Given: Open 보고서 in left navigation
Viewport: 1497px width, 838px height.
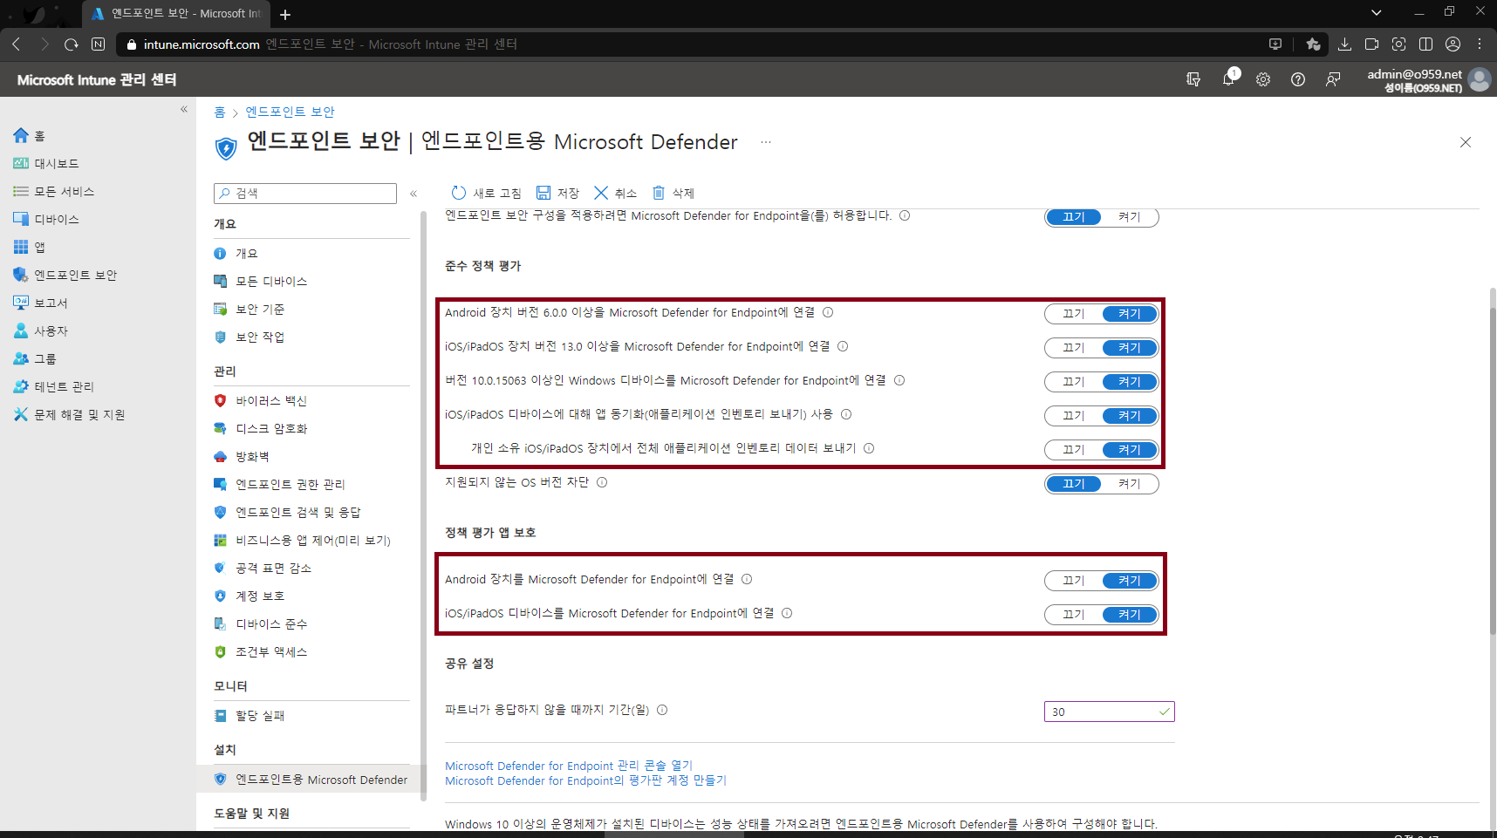Looking at the screenshot, I should pyautogui.click(x=40, y=303).
